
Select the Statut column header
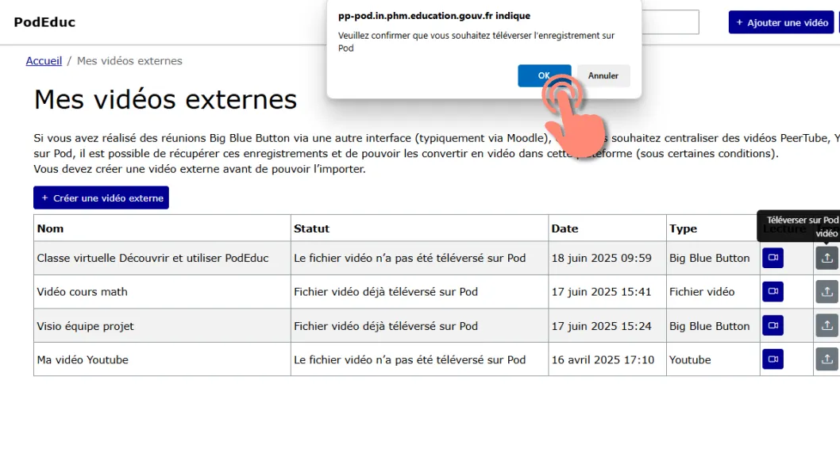click(419, 228)
